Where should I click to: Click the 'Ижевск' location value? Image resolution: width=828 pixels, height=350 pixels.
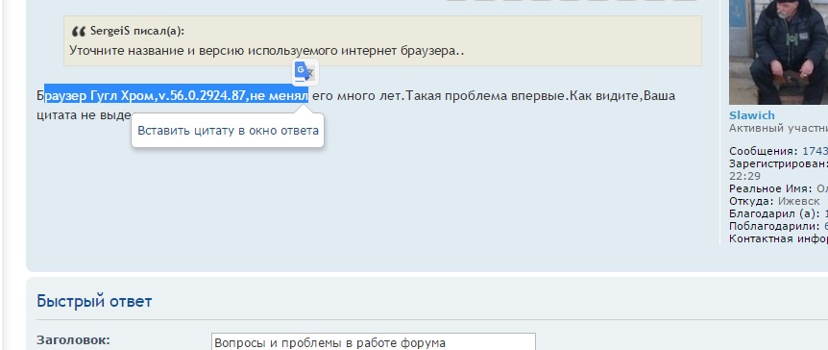799,201
